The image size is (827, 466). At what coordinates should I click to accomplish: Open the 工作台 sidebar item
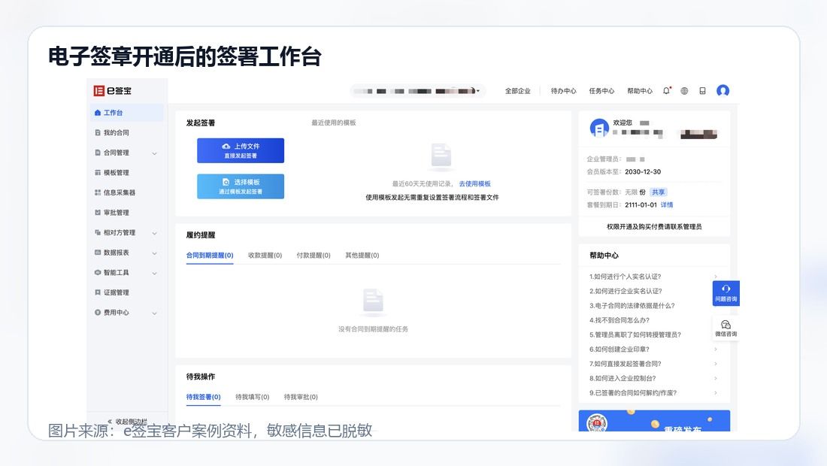126,113
